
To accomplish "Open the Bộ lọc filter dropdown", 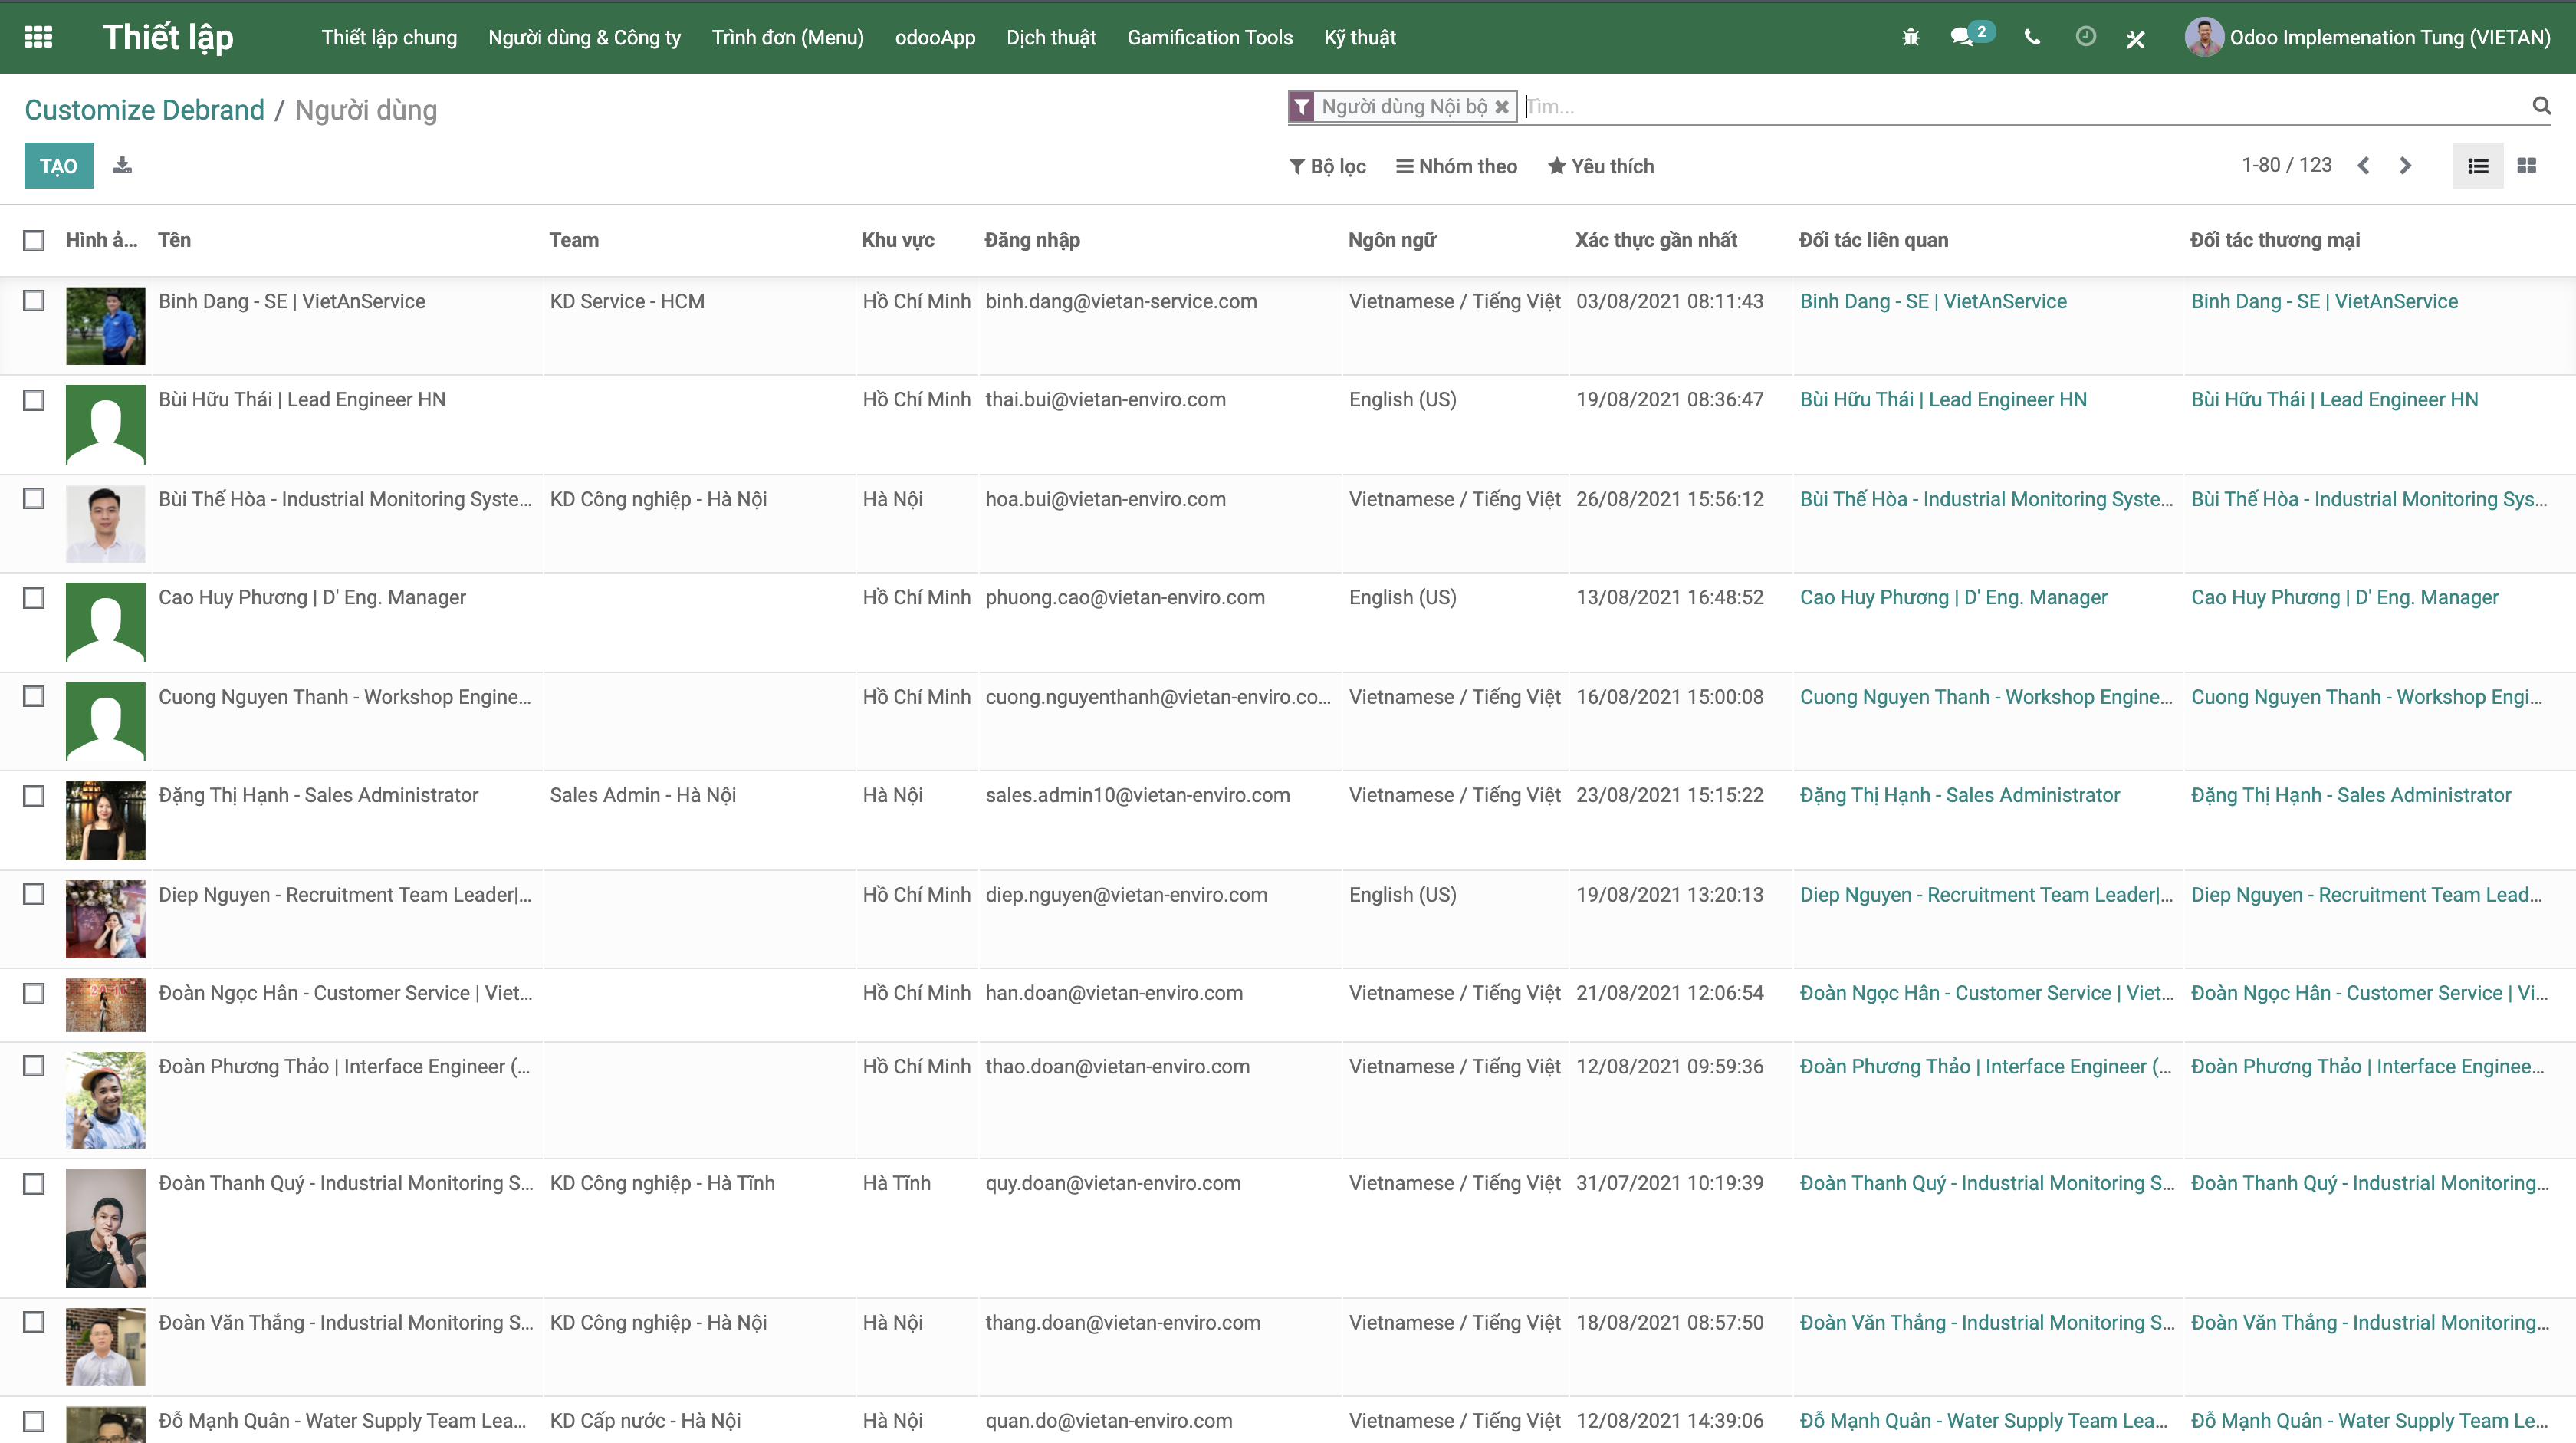I will point(1328,166).
